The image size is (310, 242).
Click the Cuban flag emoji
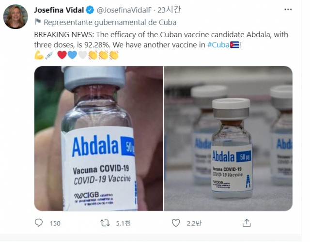coord(234,45)
